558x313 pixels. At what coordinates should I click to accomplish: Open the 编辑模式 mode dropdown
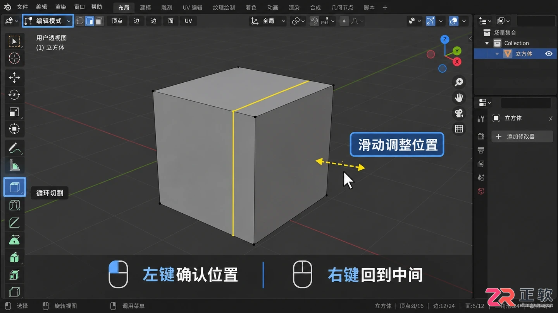coord(48,21)
